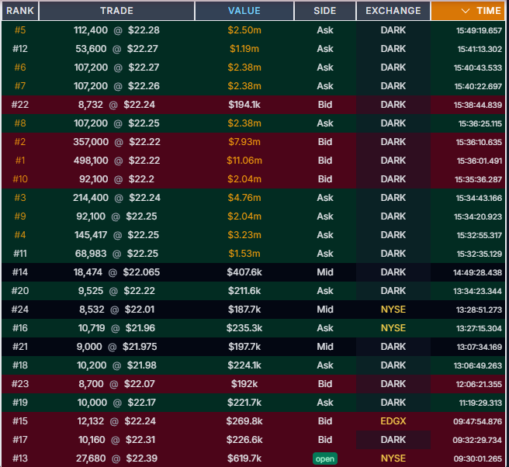Click value $619.7k
This screenshot has height=467, width=509.
(x=244, y=458)
